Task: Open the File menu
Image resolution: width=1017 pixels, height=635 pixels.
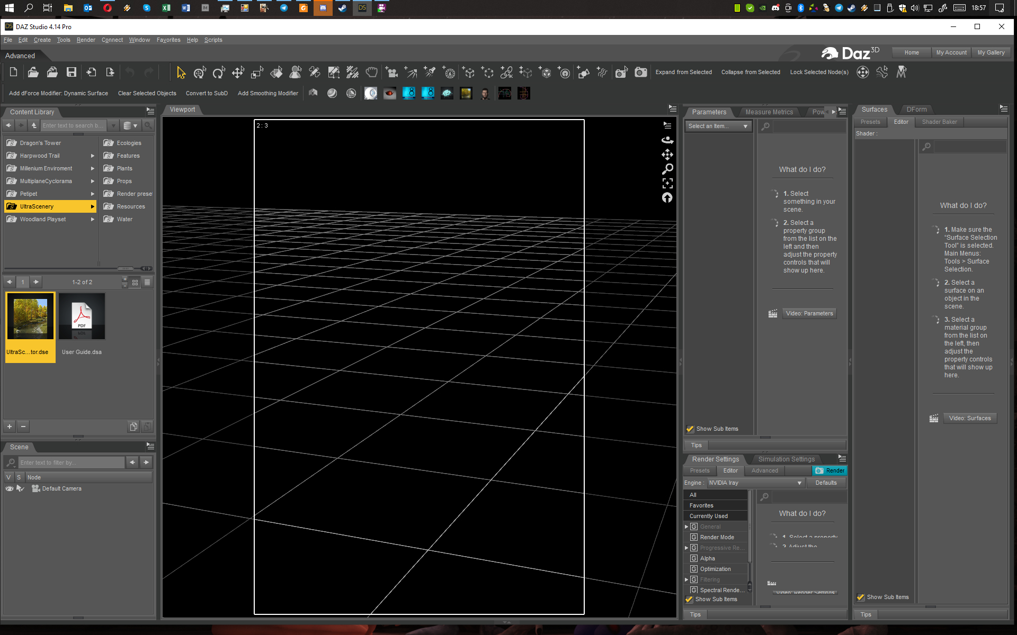Action: pyautogui.click(x=8, y=40)
